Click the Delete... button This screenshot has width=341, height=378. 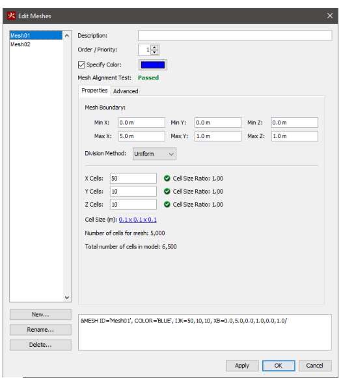[40, 345]
